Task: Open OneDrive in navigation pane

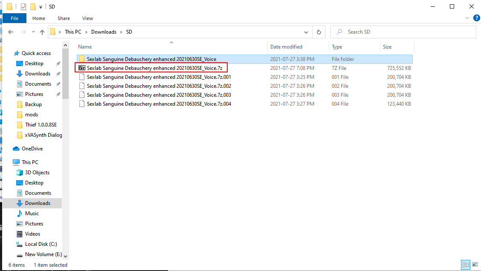Action: tap(32, 149)
